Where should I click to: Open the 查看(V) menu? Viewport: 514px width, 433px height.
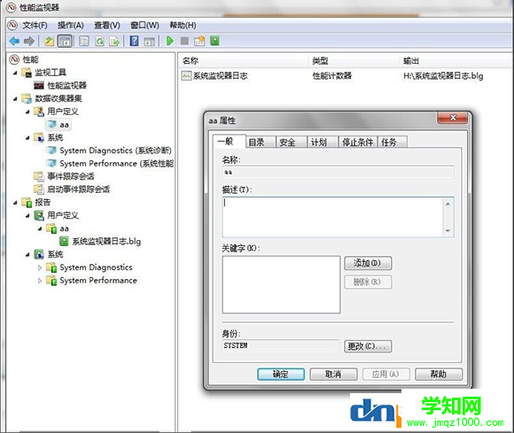107,25
